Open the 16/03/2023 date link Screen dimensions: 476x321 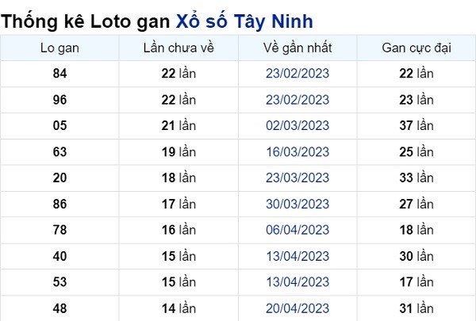click(297, 152)
